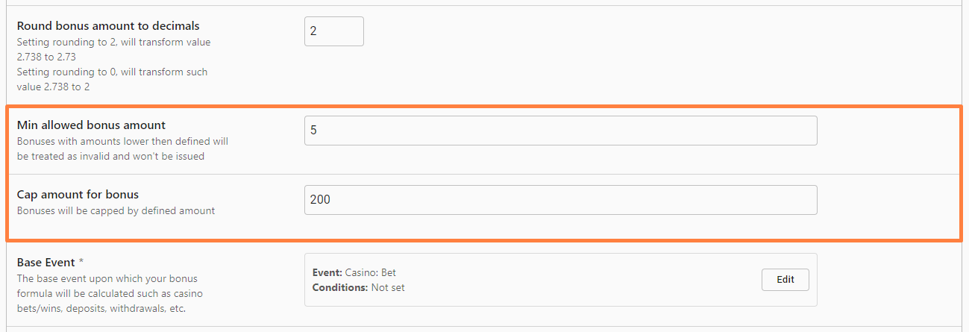The width and height of the screenshot is (969, 332).
Task: Click the "Setting rounding to 0" help text
Action: [x=112, y=72]
